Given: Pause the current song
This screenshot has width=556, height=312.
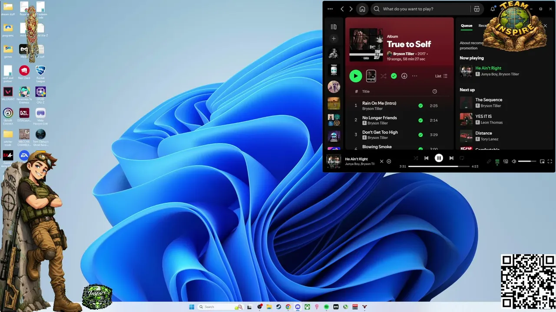Looking at the screenshot, I should [439, 158].
